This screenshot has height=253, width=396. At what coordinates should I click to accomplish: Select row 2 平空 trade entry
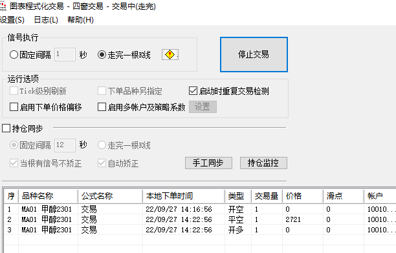(199, 219)
